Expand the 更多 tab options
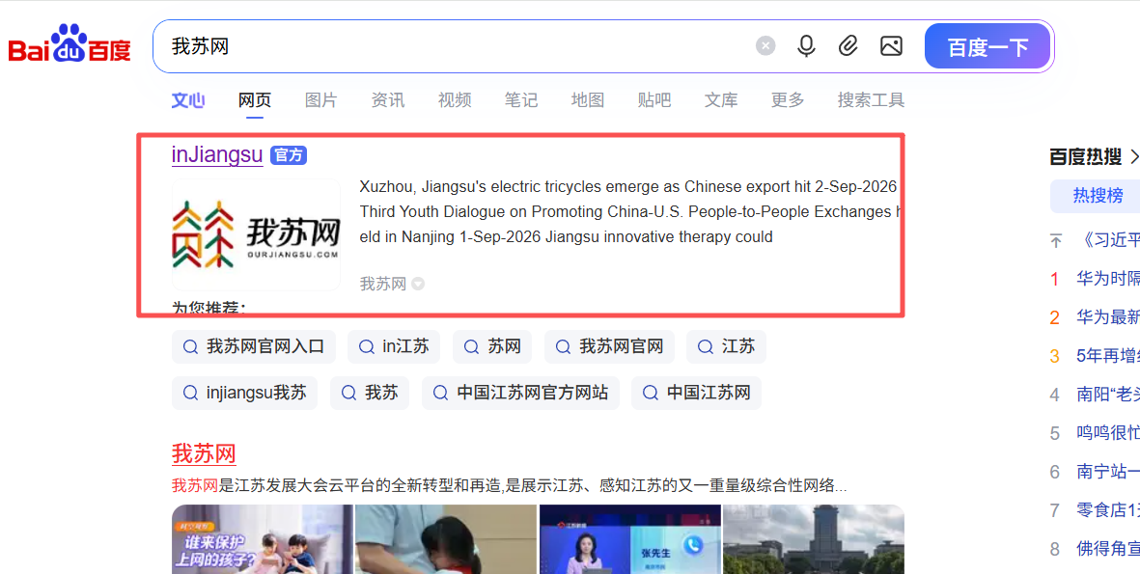Viewport: 1140px width, 574px height. (788, 100)
